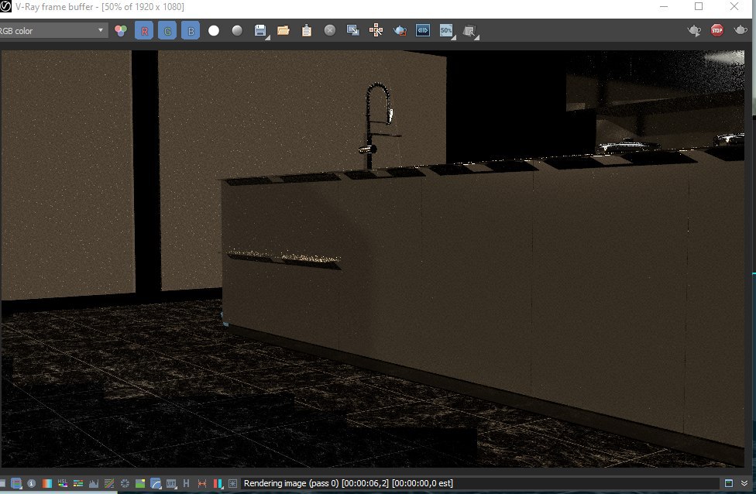This screenshot has width=756, height=494.
Task: Link VFB to PDPlayer icon
Action: (x=423, y=31)
